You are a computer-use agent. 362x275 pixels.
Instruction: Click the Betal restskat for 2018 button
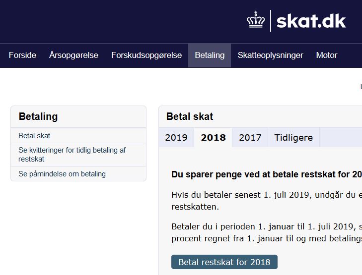224,262
